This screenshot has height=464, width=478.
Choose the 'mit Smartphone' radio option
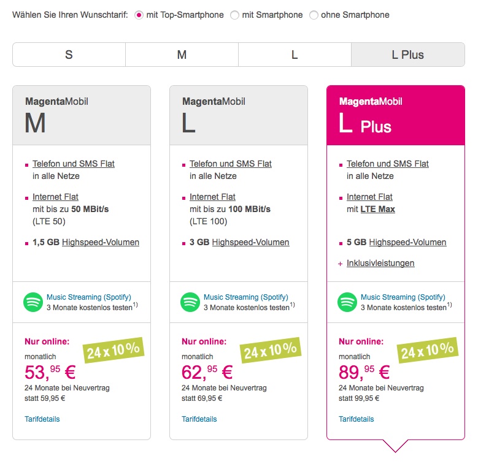click(x=234, y=15)
